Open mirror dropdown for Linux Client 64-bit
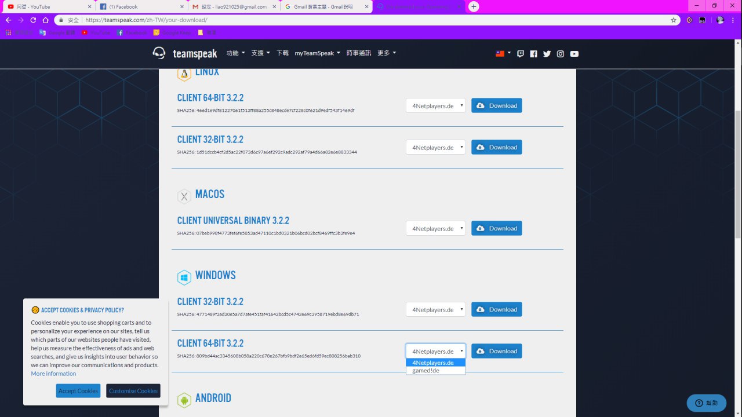This screenshot has height=417, width=742. tap(435, 105)
